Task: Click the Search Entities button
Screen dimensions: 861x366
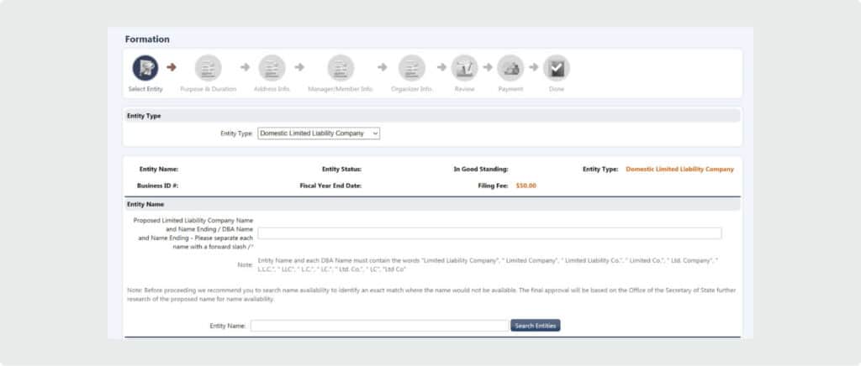Action: coord(536,326)
